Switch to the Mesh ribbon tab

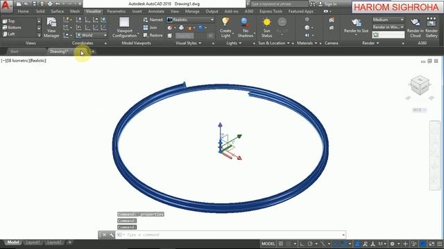tap(75, 11)
